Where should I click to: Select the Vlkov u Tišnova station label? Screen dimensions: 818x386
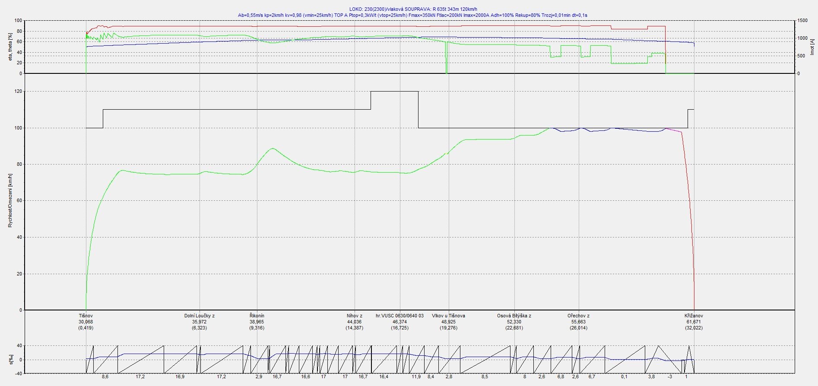pos(448,316)
